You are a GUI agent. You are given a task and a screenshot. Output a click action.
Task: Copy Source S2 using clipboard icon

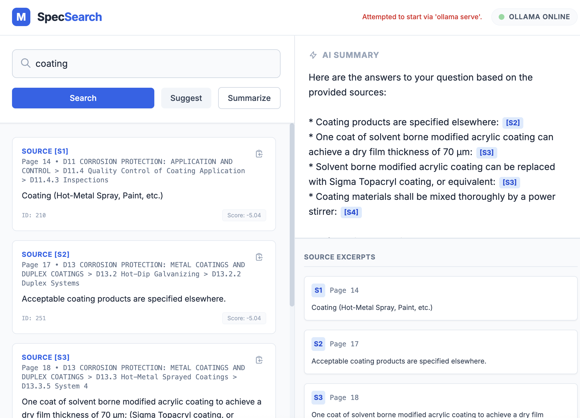click(x=259, y=257)
